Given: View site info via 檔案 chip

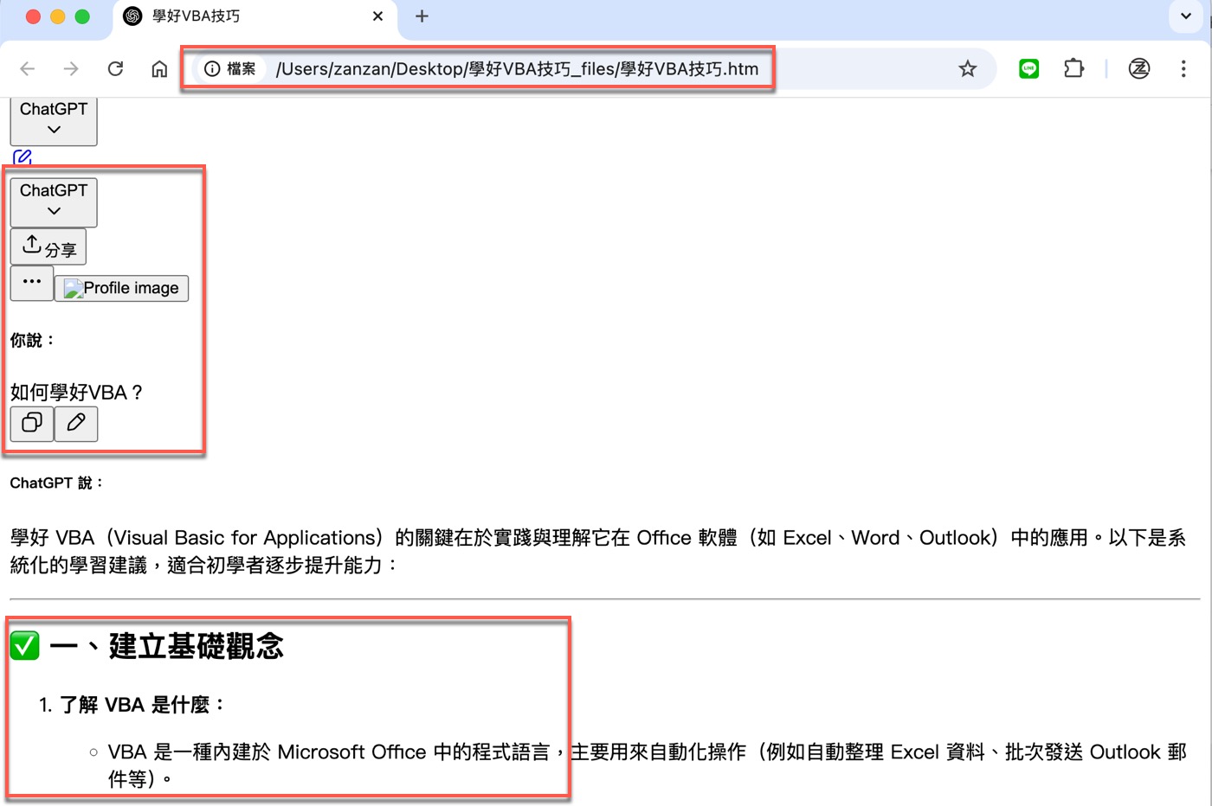Looking at the screenshot, I should pos(230,69).
